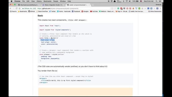
Task: Click the highlighted font-size: 1.5em line
Action: click(x=48, y=40)
